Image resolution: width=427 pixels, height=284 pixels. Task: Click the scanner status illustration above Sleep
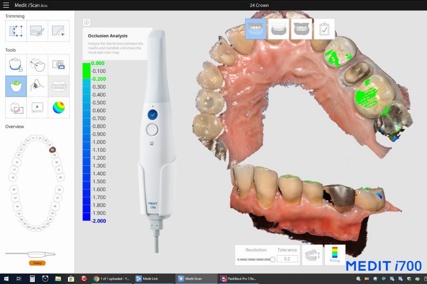point(30,255)
